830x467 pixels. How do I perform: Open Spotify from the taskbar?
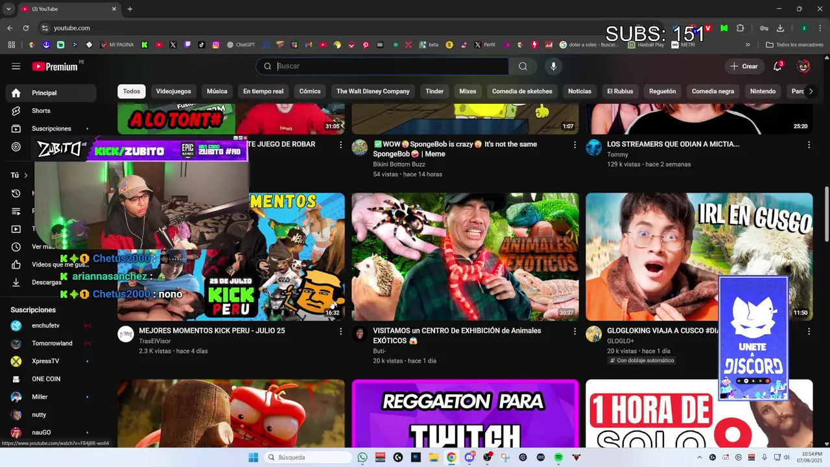pyautogui.click(x=558, y=457)
